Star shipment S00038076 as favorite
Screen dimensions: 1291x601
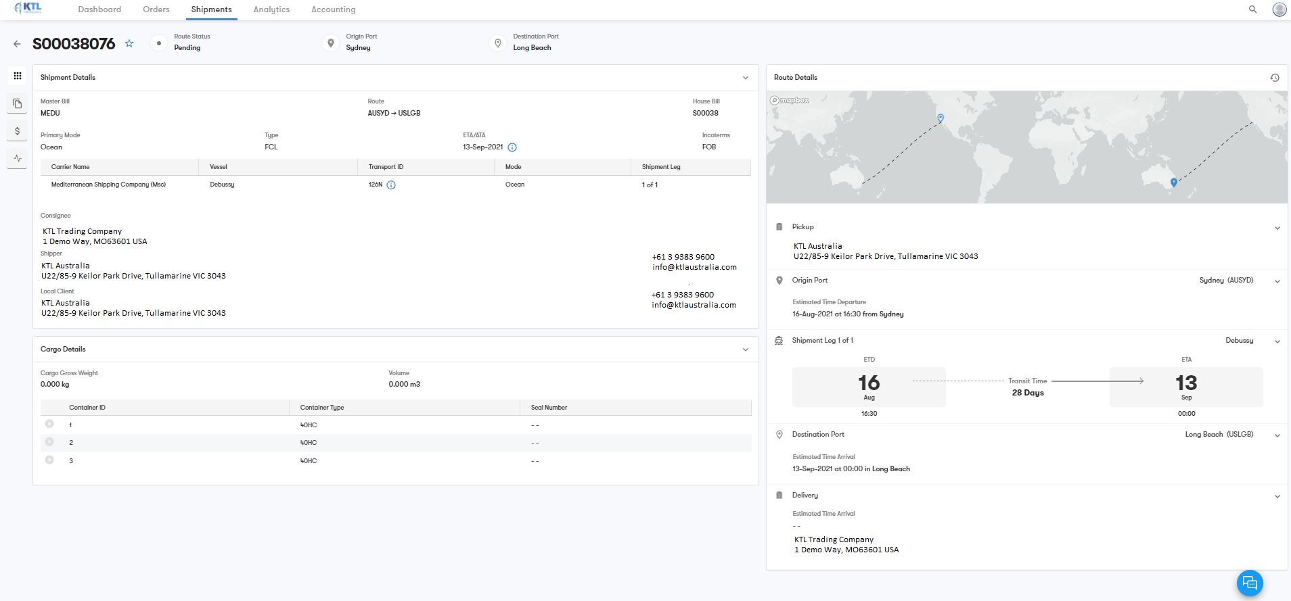pyautogui.click(x=129, y=44)
